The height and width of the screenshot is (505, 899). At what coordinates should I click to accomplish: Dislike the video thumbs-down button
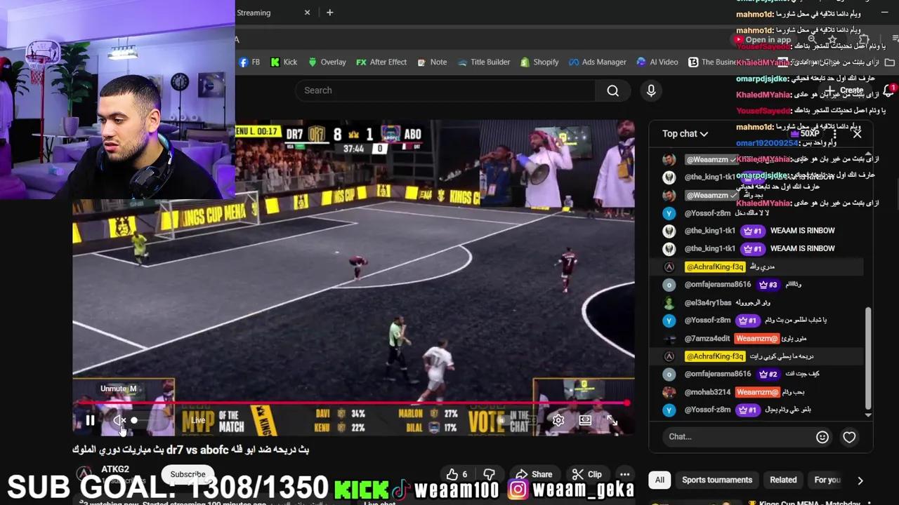click(x=490, y=474)
